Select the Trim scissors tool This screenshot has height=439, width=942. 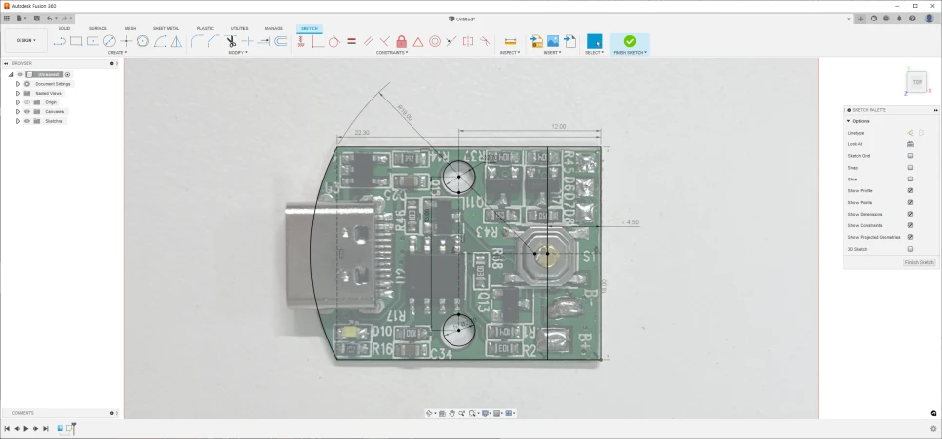[x=231, y=41]
